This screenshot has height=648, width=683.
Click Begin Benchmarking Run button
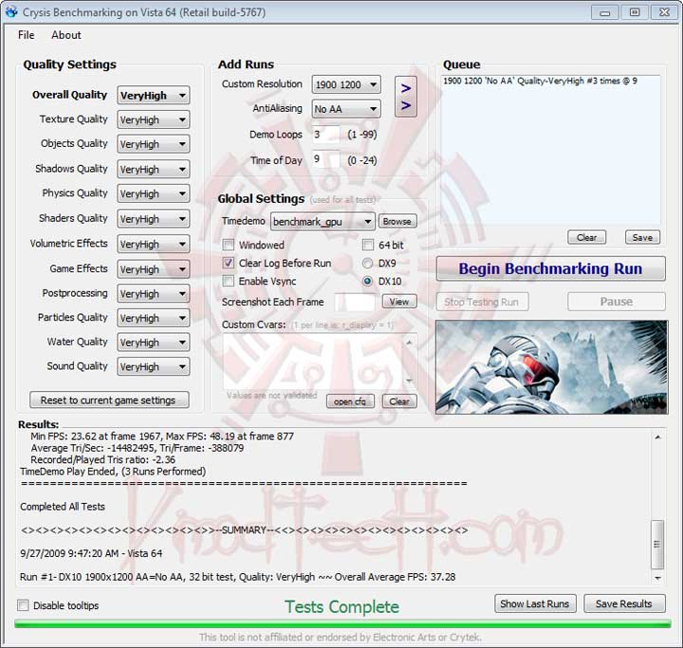tap(550, 268)
